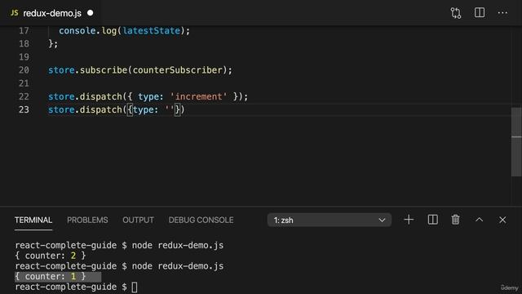Image resolution: width=522 pixels, height=294 pixels.
Task: Open the 1: zsh terminal selector dropdown
Action: pyautogui.click(x=330, y=220)
